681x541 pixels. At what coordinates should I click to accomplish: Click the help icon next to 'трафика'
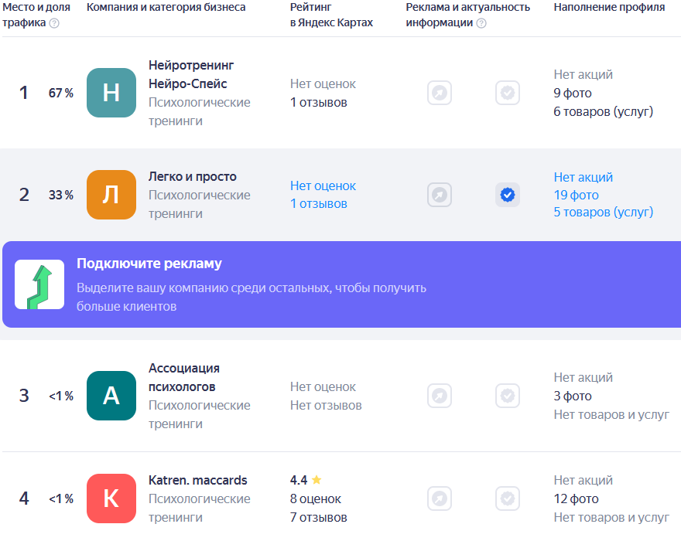coord(54,23)
